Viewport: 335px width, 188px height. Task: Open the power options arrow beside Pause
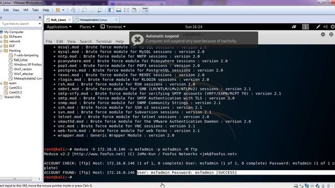(x=63, y=10)
